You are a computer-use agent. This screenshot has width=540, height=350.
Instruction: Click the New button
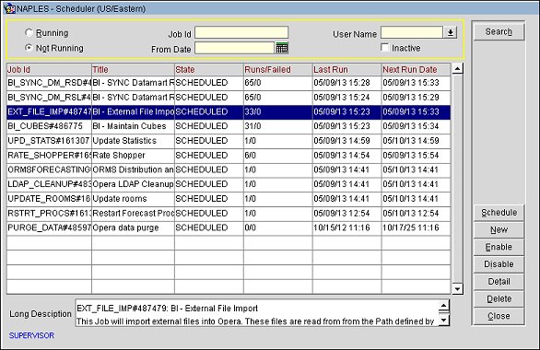tap(499, 230)
